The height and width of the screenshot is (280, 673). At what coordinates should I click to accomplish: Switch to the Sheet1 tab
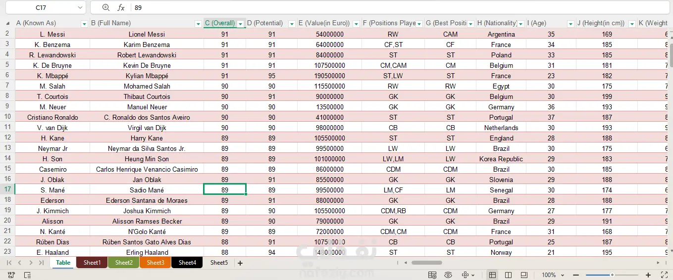click(92, 263)
